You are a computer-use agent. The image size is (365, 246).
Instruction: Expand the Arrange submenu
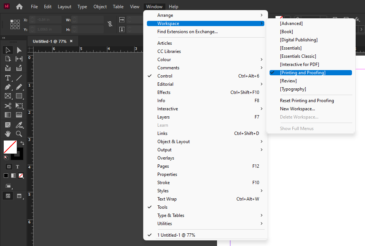[x=205, y=15]
